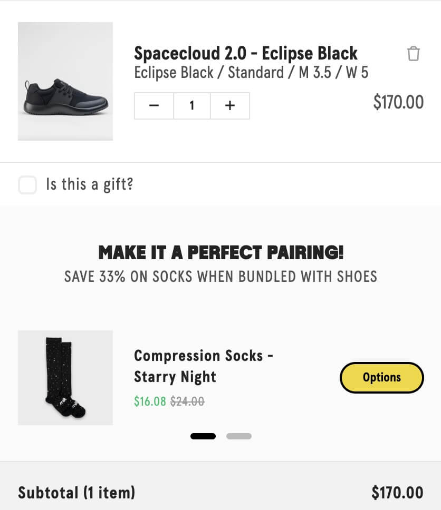
Task: Click the "Is this a gift?" label text
Action: click(89, 184)
